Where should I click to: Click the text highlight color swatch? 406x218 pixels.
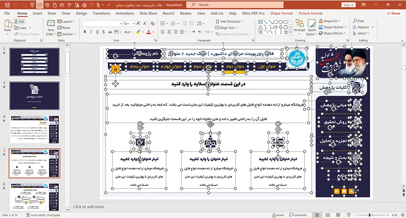pyautogui.click(x=139, y=32)
